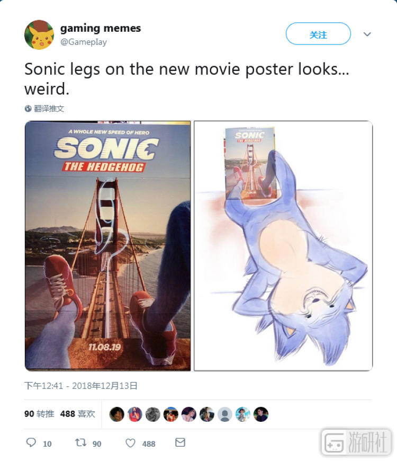The height and width of the screenshot is (461, 397).
Task: Open the @Gameplay handle link
Action: (84, 42)
